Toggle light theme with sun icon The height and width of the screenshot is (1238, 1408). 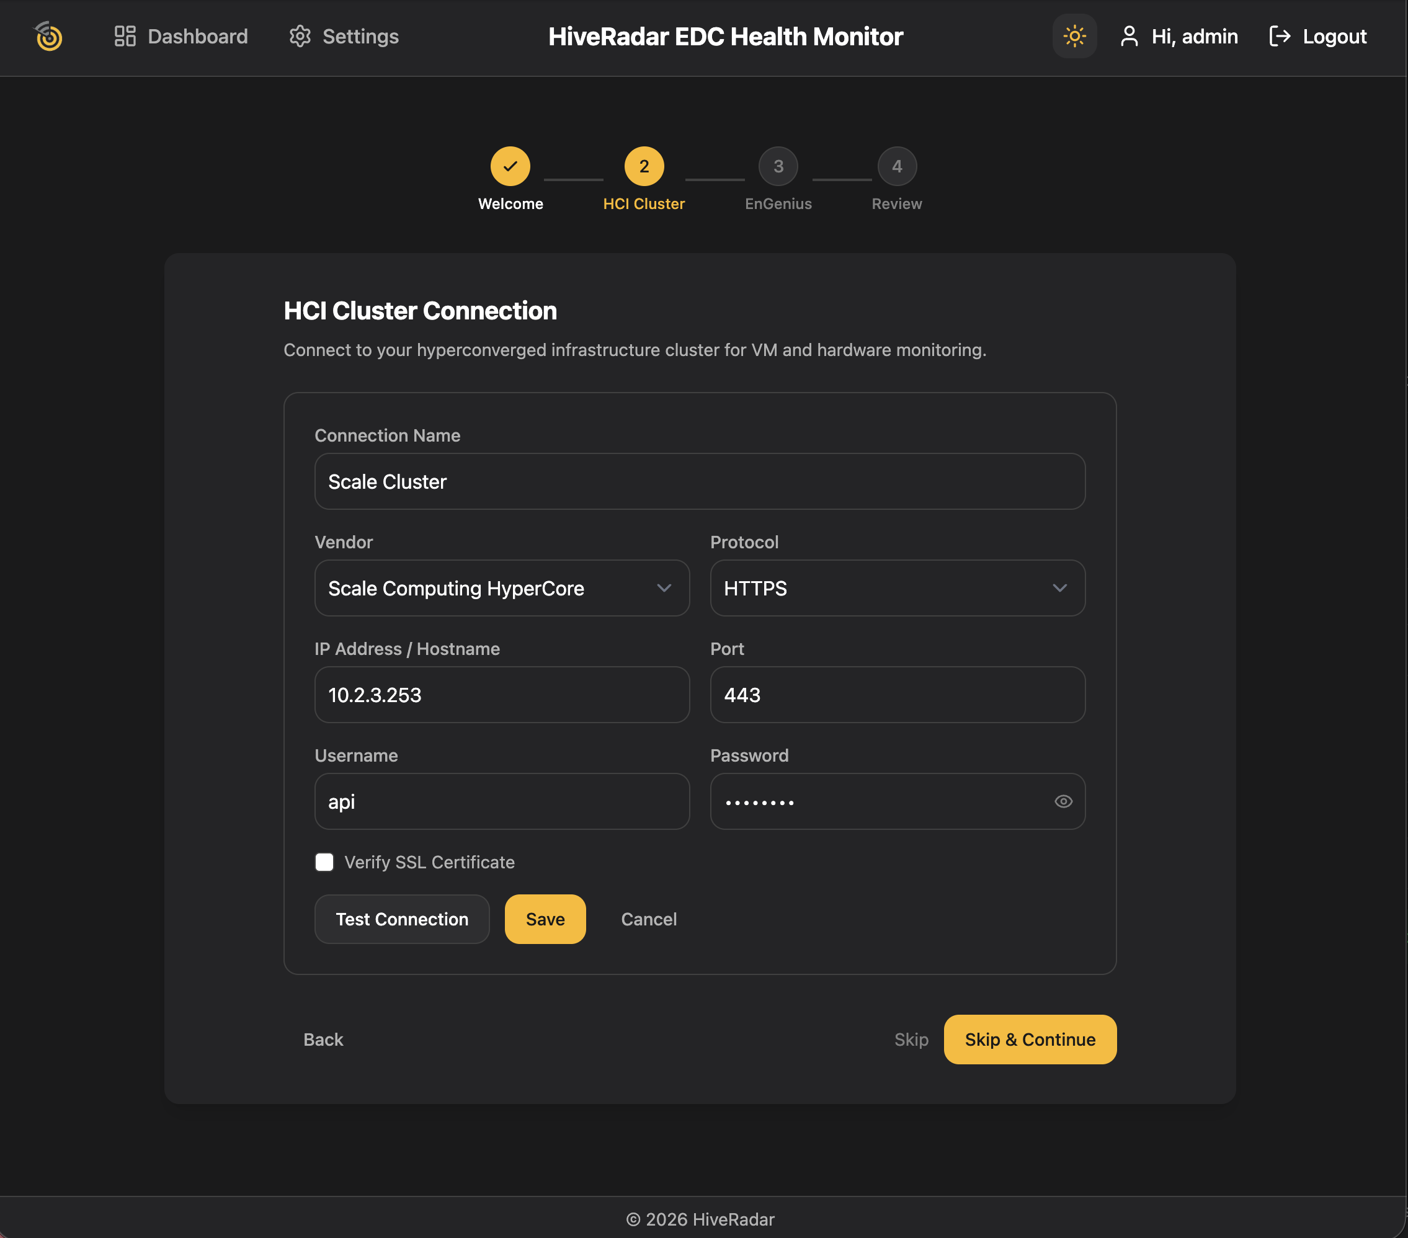(1074, 36)
